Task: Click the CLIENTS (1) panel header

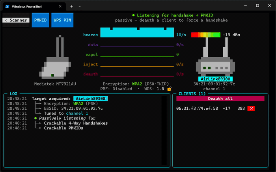Action: [192, 93]
